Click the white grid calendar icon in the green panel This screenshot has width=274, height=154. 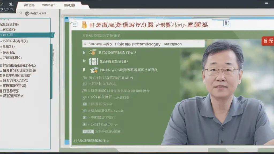(94, 61)
